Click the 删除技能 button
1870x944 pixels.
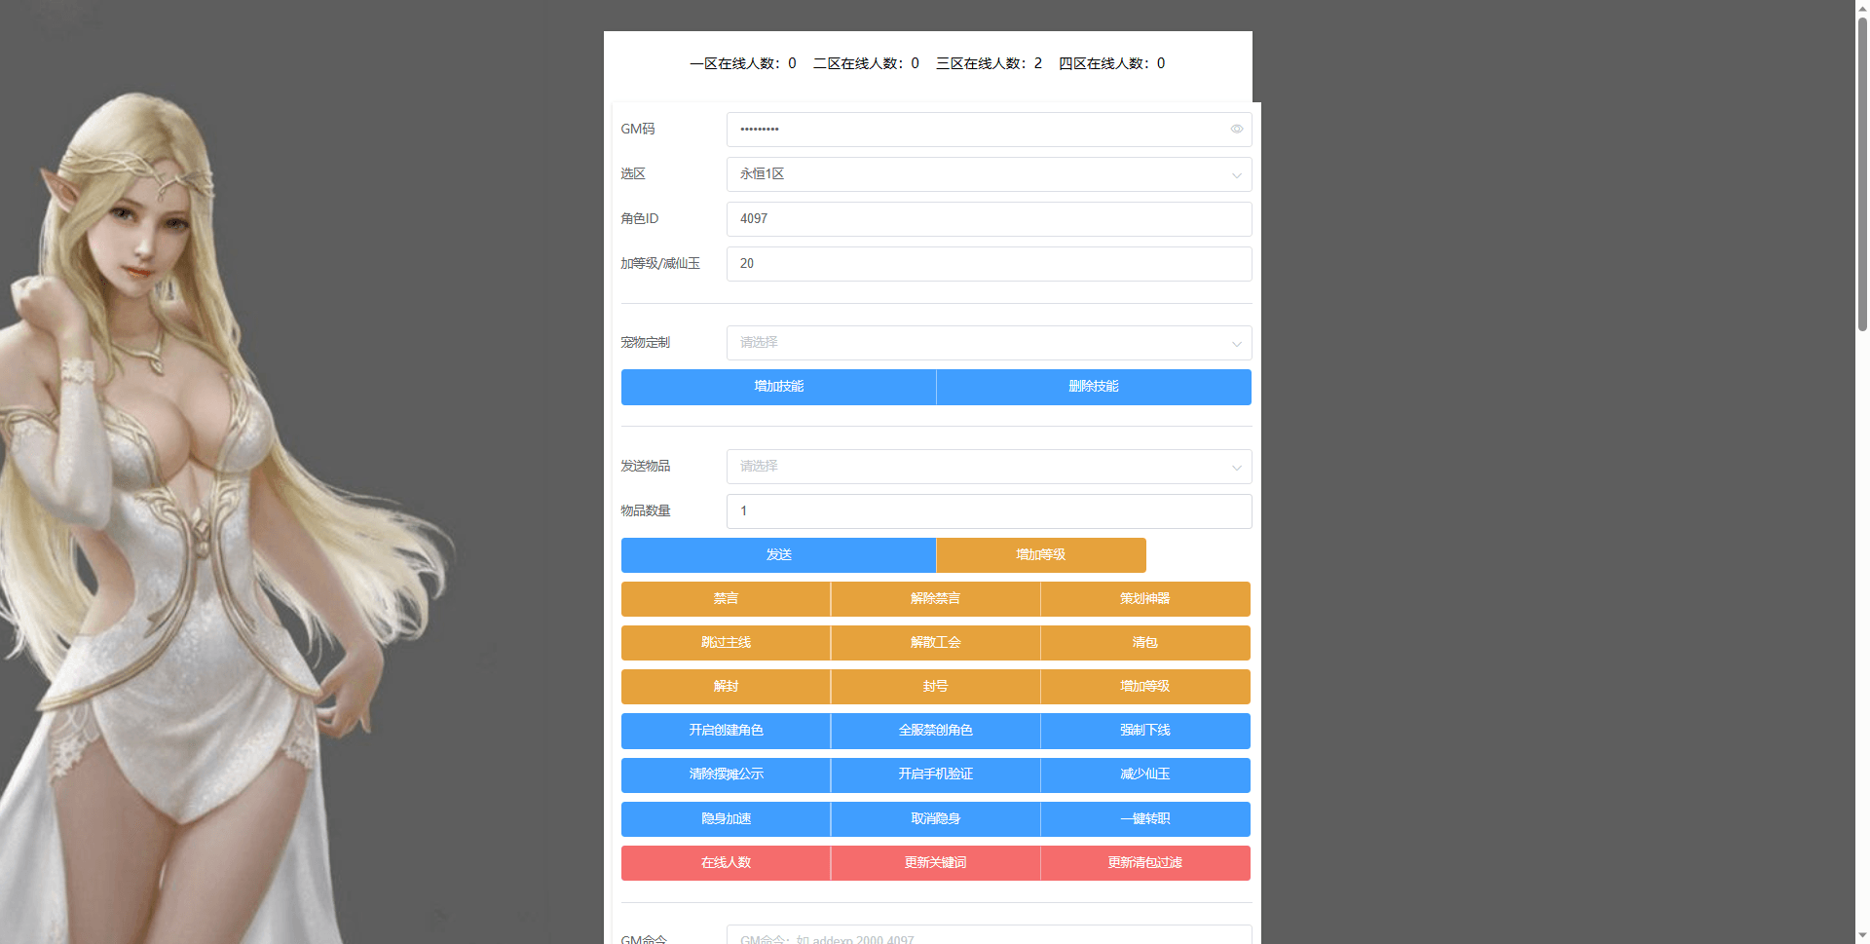1094,387
